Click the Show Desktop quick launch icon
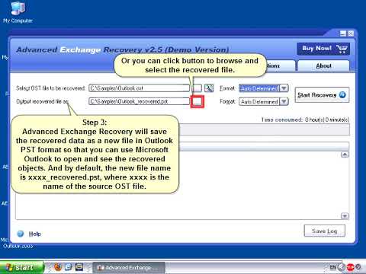Image resolution: width=366 pixels, height=274 pixels. (x=79, y=267)
